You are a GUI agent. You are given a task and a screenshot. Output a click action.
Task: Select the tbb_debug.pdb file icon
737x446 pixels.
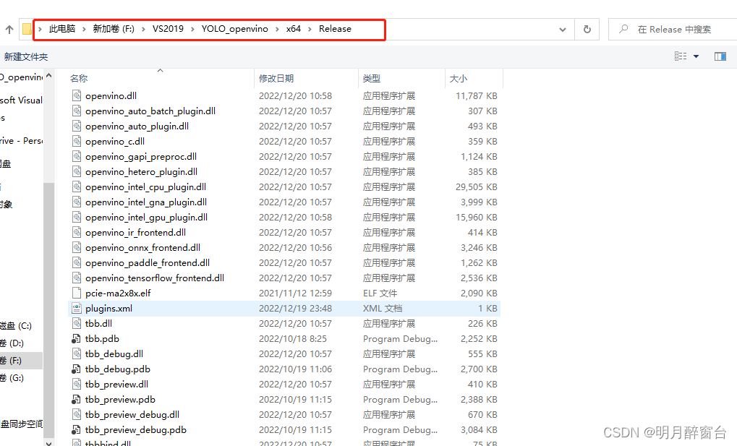(77, 369)
